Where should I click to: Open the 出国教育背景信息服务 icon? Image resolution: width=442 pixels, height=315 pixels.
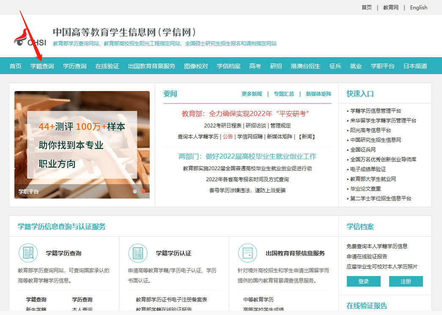tap(248, 253)
